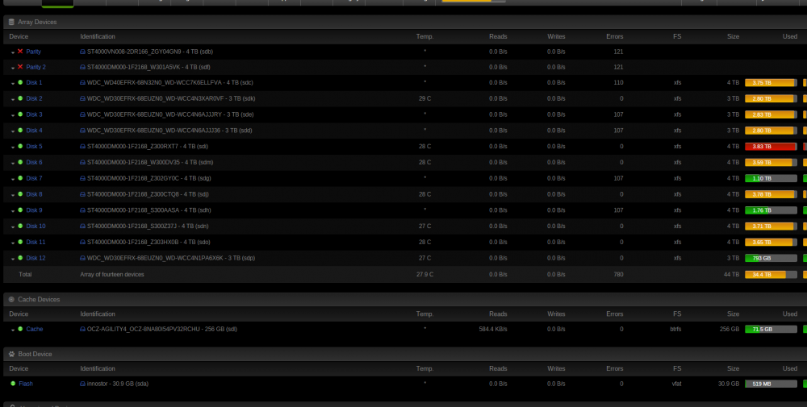Click the 584.4 KB/s cache reads value
Viewport: 807px width, 407px height.
click(x=493, y=329)
